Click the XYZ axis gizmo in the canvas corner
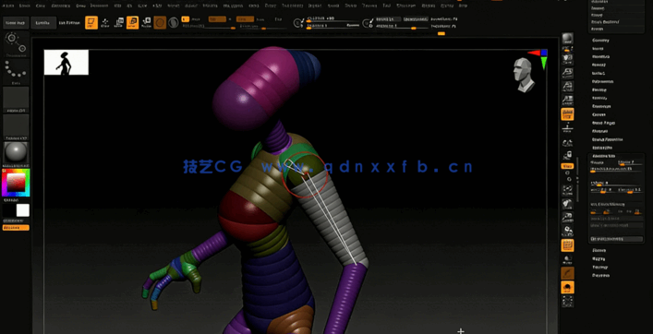This screenshot has width=653, height=334. click(538, 58)
